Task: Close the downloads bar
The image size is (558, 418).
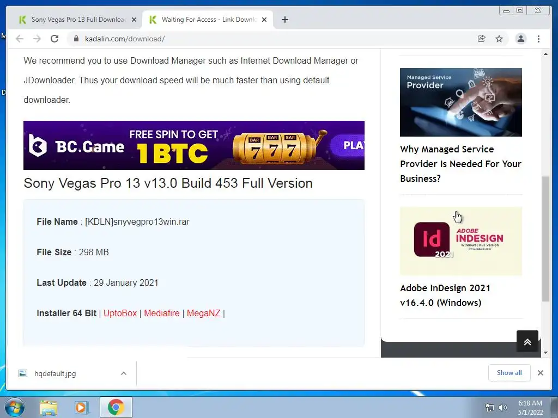Action: point(540,373)
